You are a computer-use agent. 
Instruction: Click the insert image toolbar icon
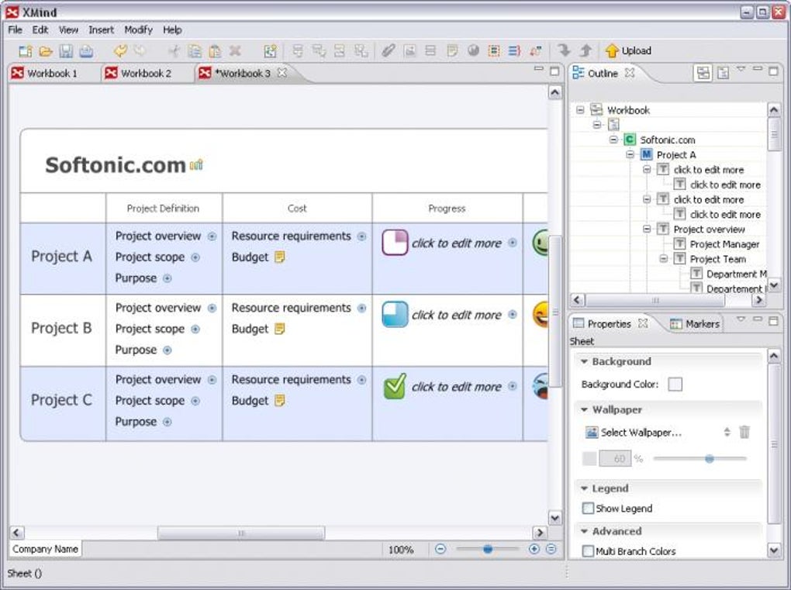409,50
